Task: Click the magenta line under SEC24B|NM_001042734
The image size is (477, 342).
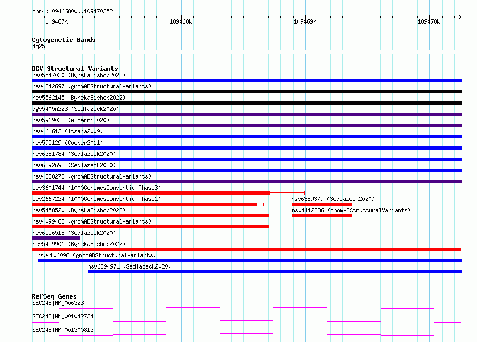Action: click(x=247, y=321)
